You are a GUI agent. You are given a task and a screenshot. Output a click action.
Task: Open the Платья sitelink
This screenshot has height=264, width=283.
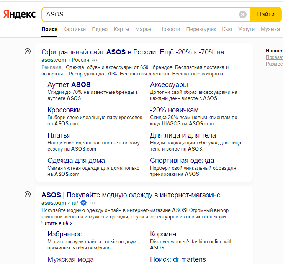coord(59,135)
